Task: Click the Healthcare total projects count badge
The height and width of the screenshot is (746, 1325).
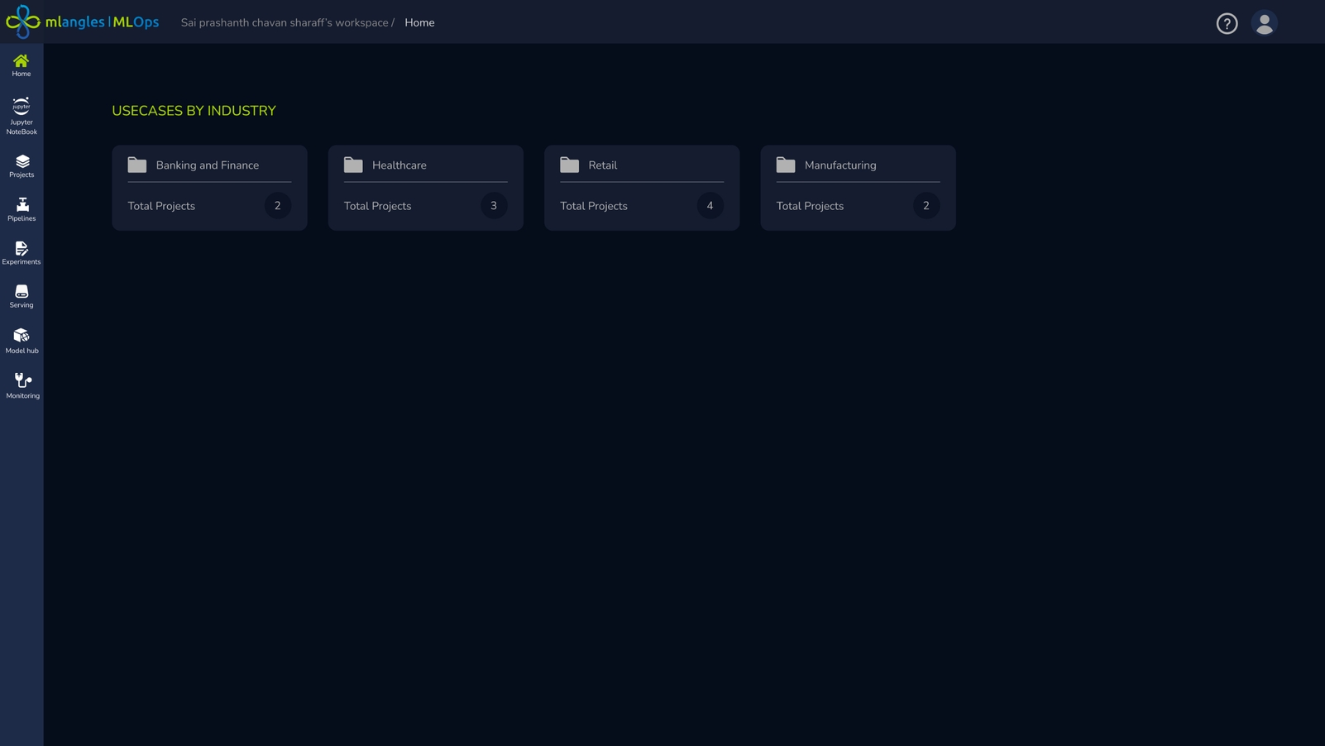Action: tap(494, 205)
